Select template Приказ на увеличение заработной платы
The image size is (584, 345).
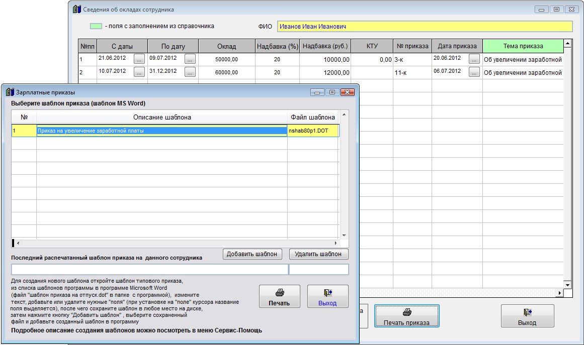[x=161, y=131]
